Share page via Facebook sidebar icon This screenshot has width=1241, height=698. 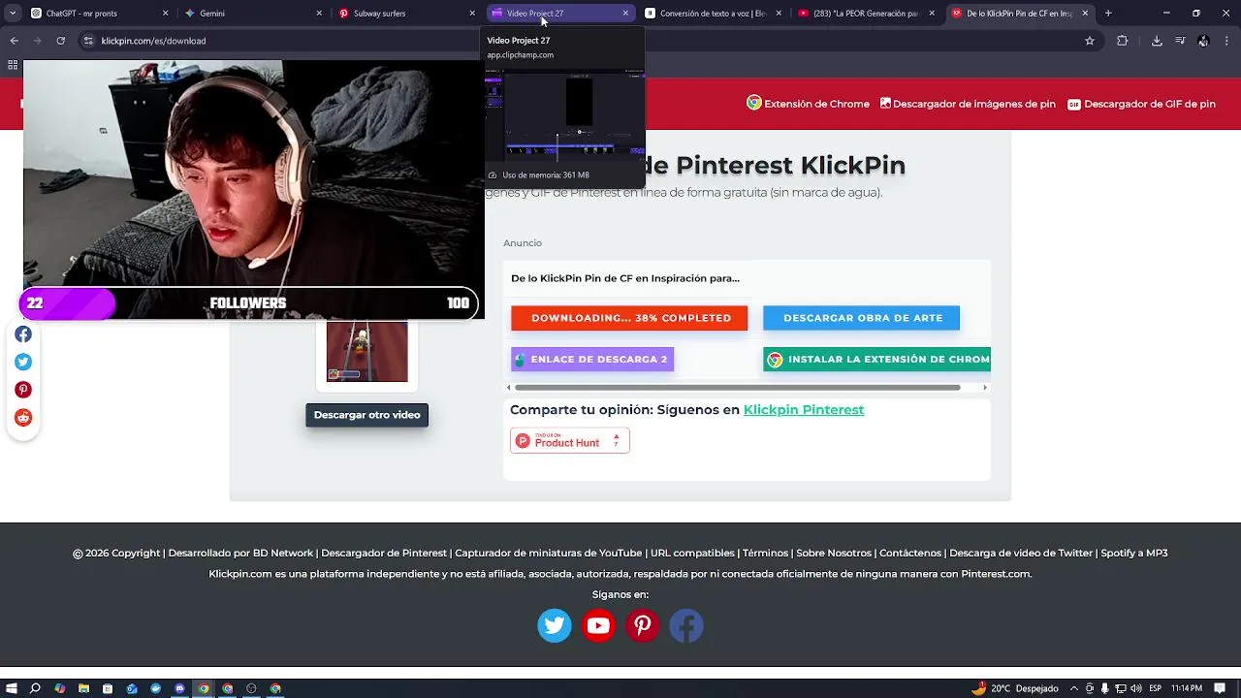pyautogui.click(x=23, y=334)
